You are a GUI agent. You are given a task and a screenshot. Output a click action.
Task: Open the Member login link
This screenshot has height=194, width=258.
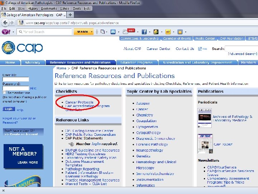[x=96, y=144]
